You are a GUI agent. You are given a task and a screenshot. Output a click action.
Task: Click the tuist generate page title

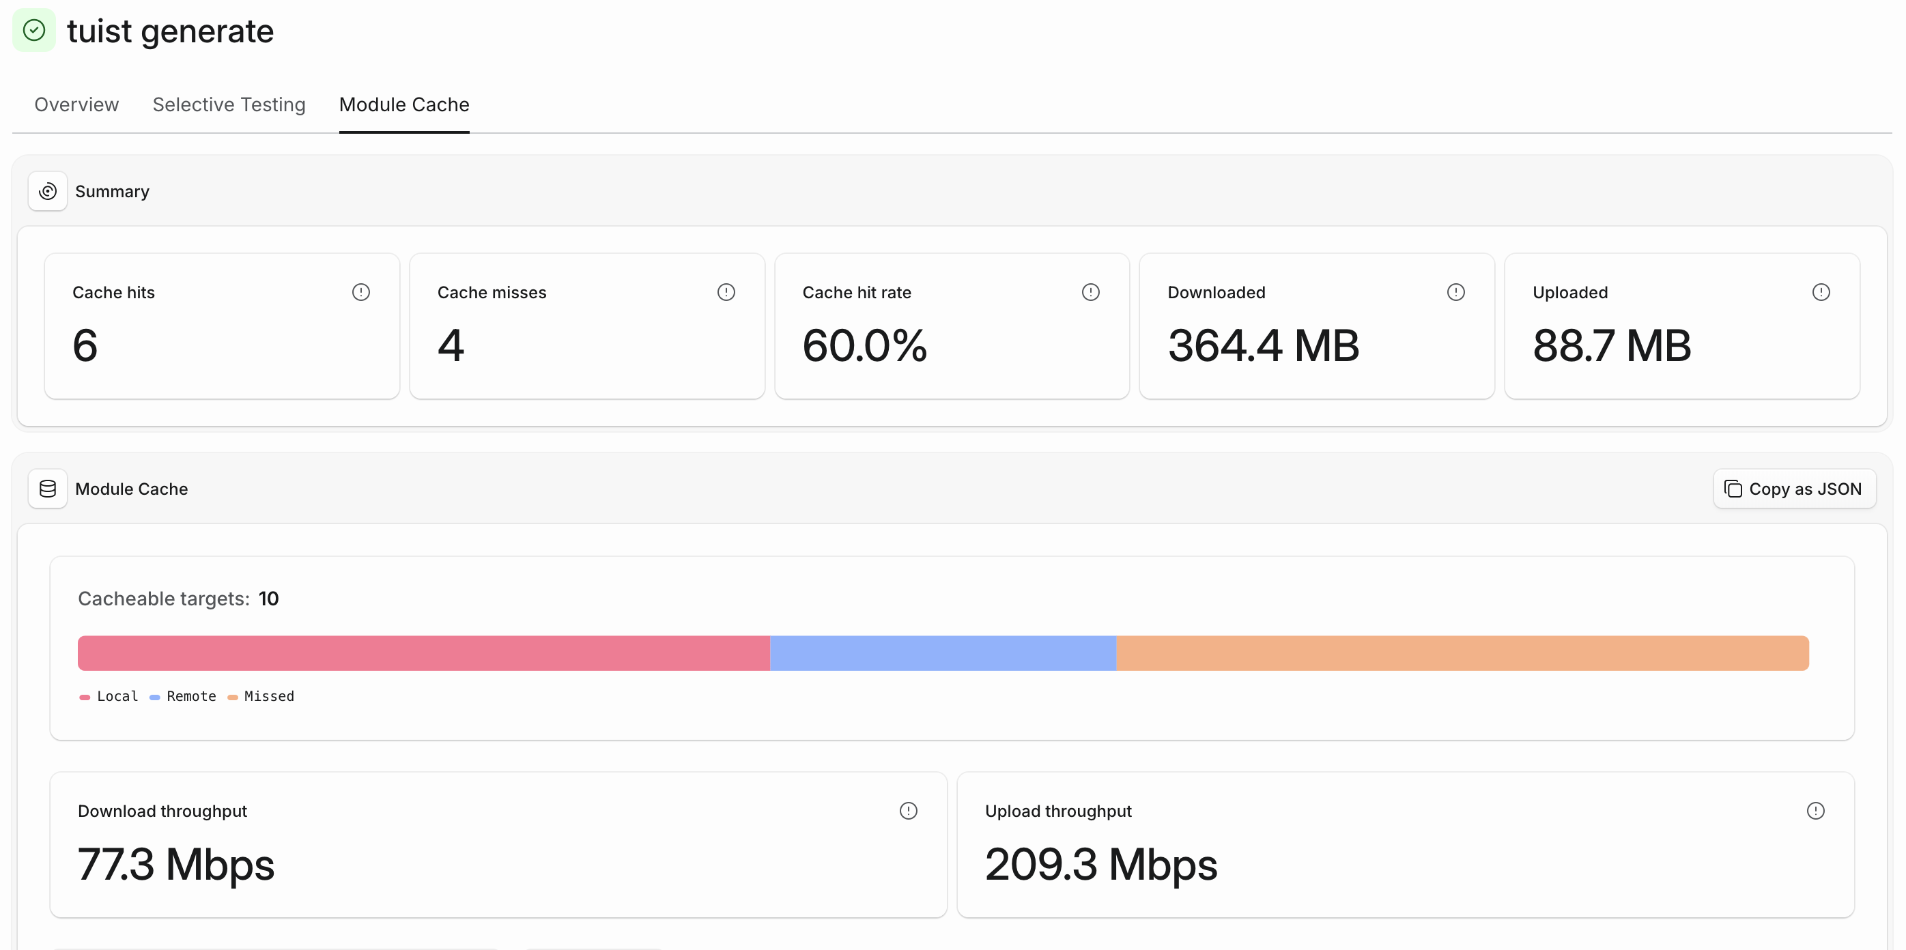tap(170, 31)
